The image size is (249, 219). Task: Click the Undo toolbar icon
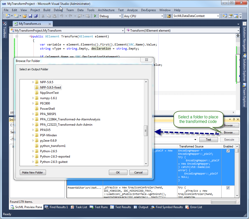(61, 16)
